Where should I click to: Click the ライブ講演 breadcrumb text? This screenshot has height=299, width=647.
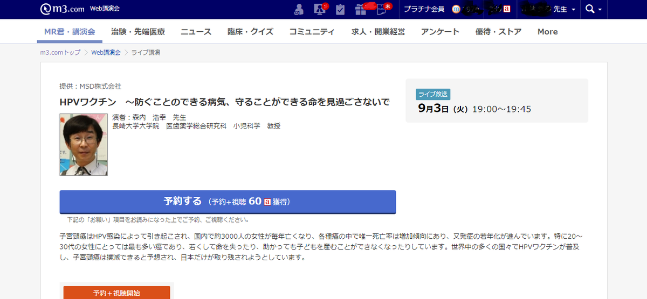[146, 52]
